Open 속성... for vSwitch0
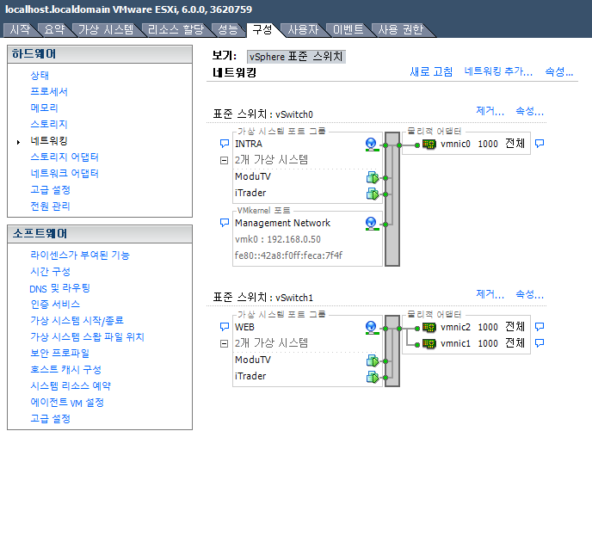Screen dimensions: 592x542 click(x=530, y=111)
